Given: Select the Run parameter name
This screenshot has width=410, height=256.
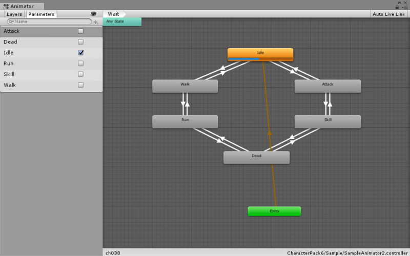Looking at the screenshot, I should point(9,63).
